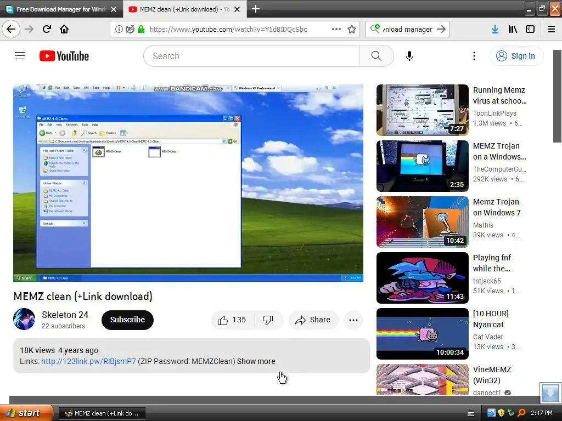Click the security shield tray icon
562x421 pixels.
[x=501, y=413]
